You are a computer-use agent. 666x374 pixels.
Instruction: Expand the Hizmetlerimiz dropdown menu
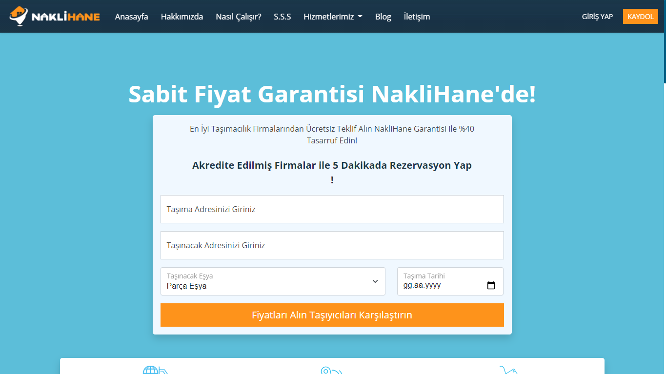pyautogui.click(x=333, y=17)
